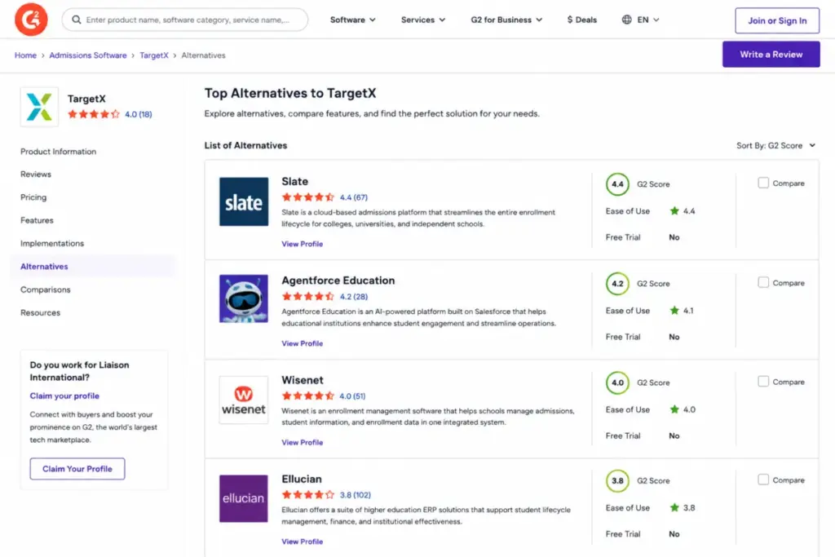The height and width of the screenshot is (557, 835).
Task: Tick the Compare checkbox for Agentforce Education
Action: point(763,283)
